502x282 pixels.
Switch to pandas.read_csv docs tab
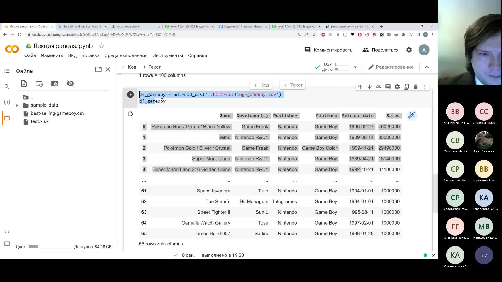(x=350, y=27)
